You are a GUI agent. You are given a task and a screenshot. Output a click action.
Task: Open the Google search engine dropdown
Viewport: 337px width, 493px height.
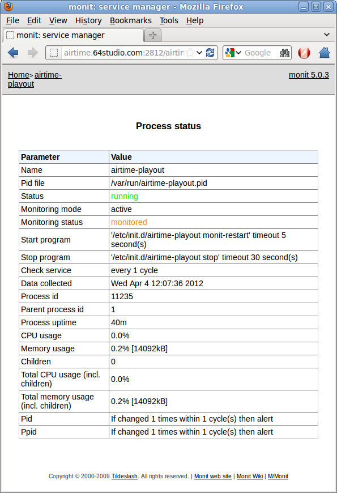tap(233, 53)
